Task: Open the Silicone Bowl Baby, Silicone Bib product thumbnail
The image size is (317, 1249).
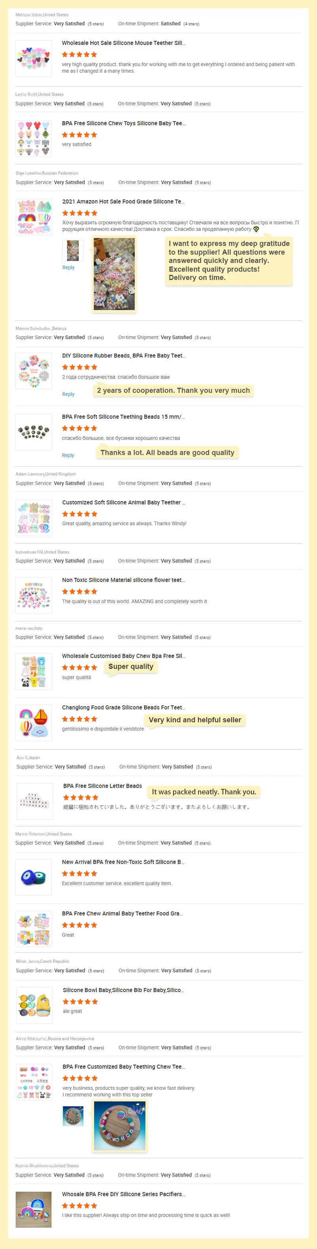Action: coord(34,1005)
